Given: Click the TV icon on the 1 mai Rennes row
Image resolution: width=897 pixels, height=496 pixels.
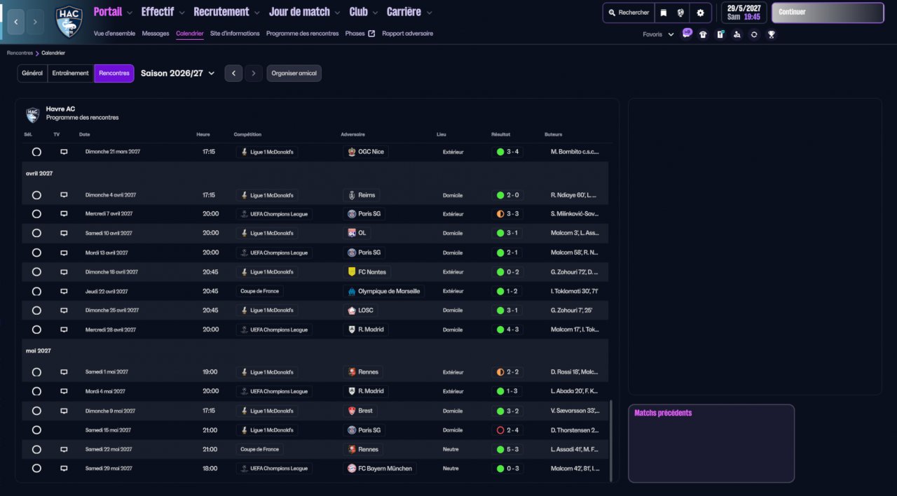Looking at the screenshot, I should pyautogui.click(x=64, y=372).
